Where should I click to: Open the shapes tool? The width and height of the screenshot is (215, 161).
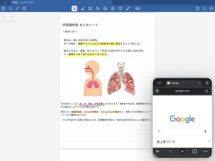point(98,9)
